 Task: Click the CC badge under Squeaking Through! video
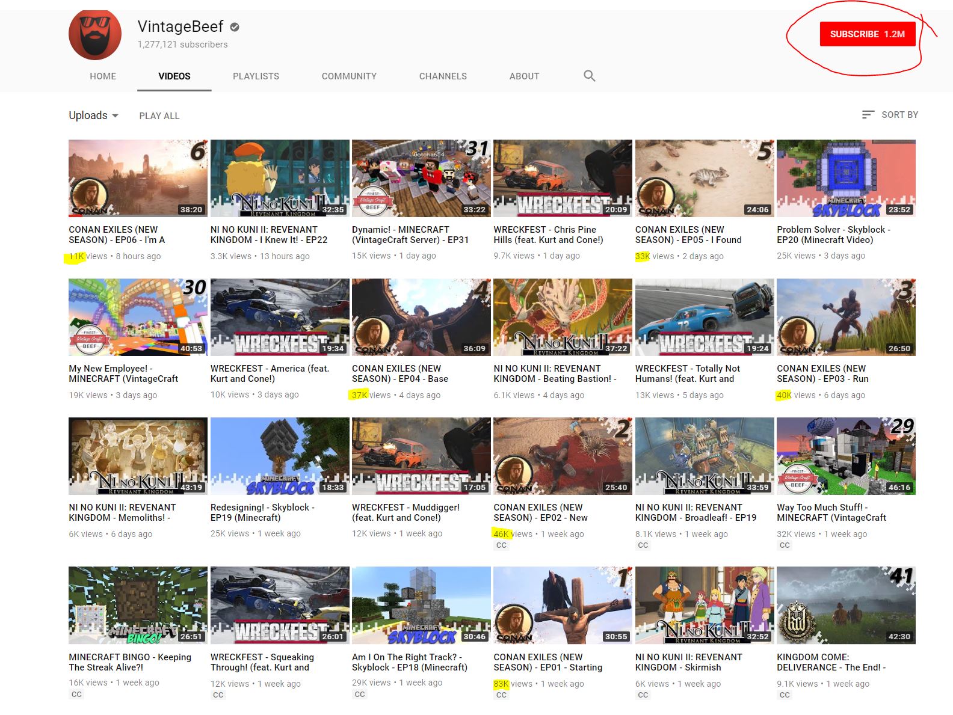(218, 695)
